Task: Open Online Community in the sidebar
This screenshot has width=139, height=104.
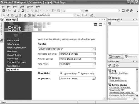Action: point(16,48)
